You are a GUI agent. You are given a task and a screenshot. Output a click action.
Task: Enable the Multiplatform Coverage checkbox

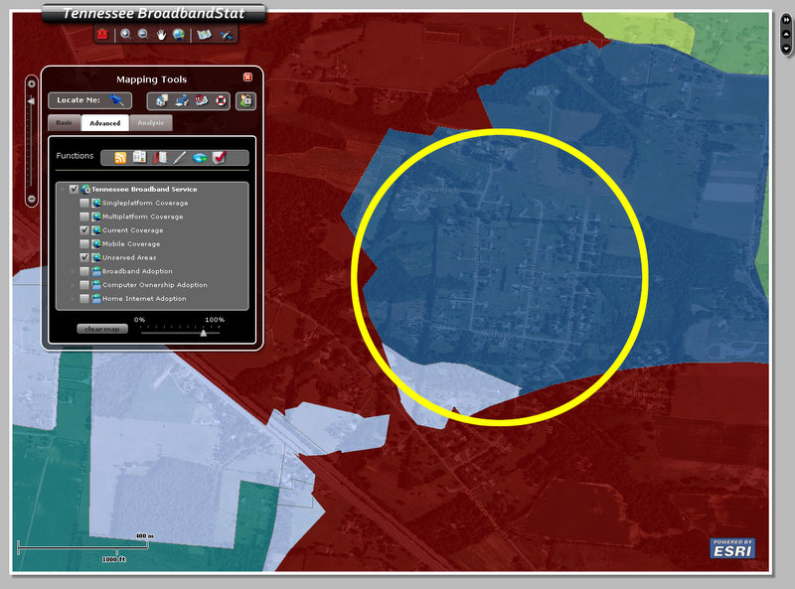(84, 217)
